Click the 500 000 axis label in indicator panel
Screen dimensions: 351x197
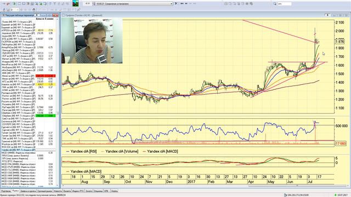(x=341, y=126)
